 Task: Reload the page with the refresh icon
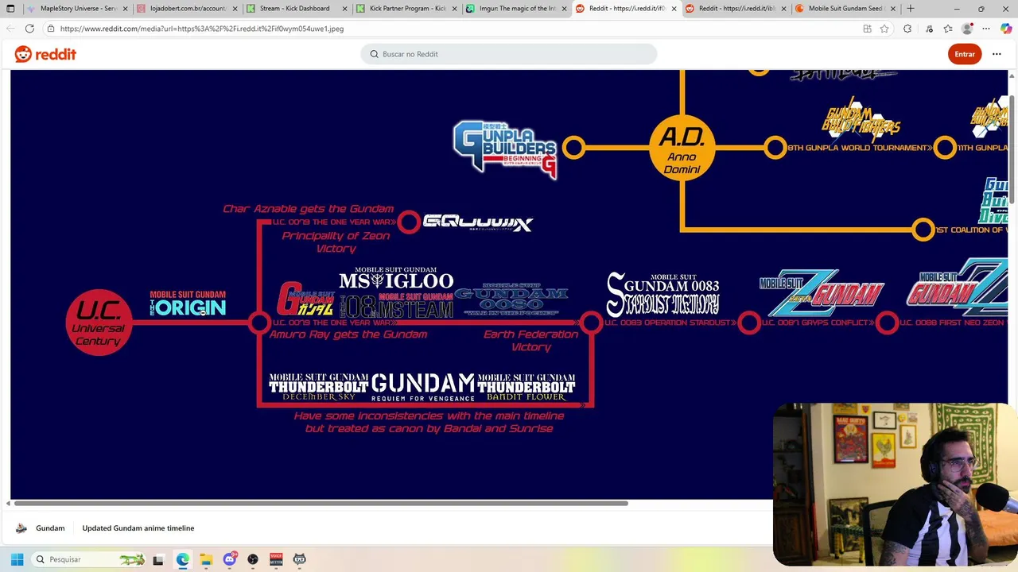pyautogui.click(x=29, y=29)
